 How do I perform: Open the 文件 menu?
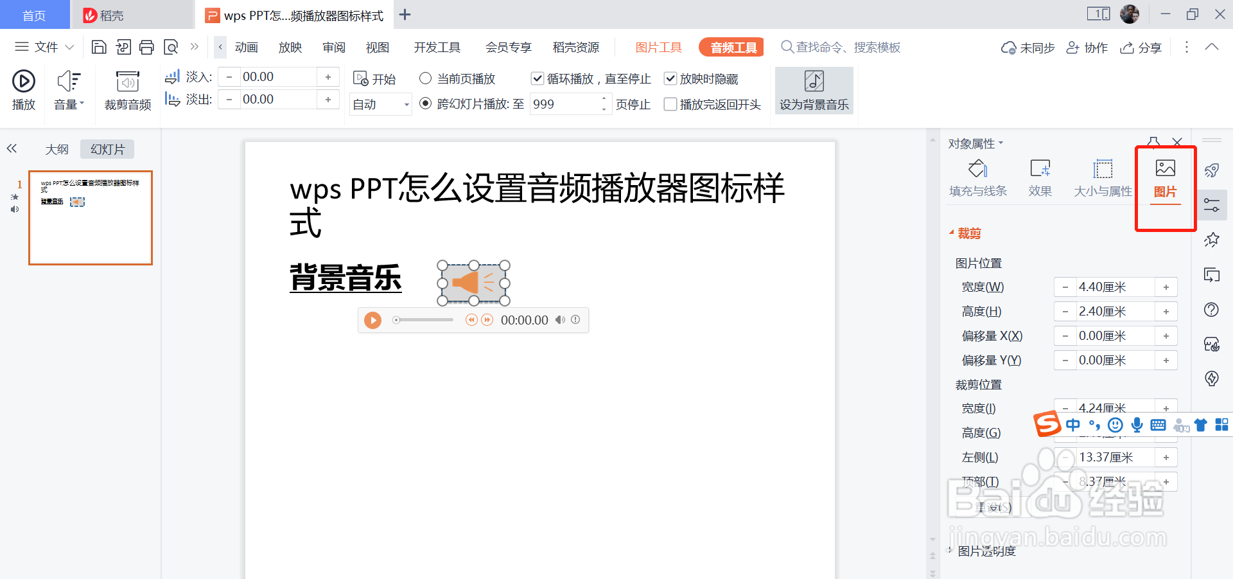coord(45,47)
